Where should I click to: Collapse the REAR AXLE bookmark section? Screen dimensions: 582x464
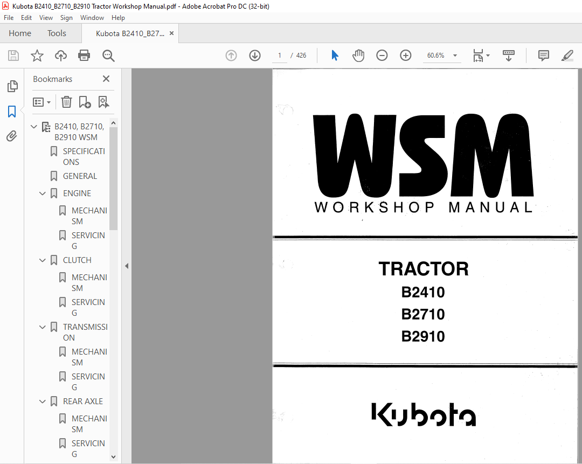(x=43, y=401)
